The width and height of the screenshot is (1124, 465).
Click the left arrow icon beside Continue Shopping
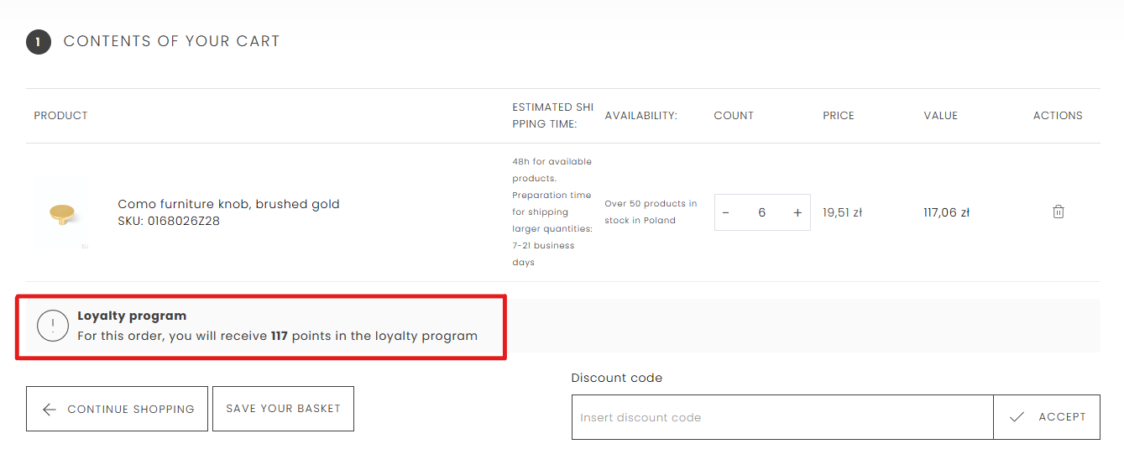click(50, 410)
